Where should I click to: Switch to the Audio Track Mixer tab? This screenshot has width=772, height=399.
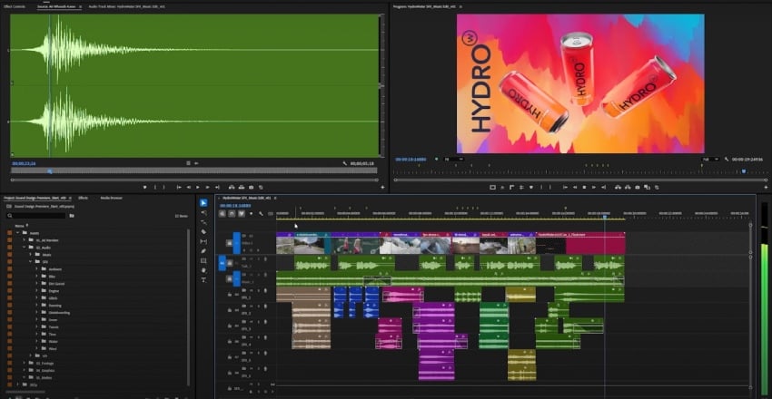[127, 7]
